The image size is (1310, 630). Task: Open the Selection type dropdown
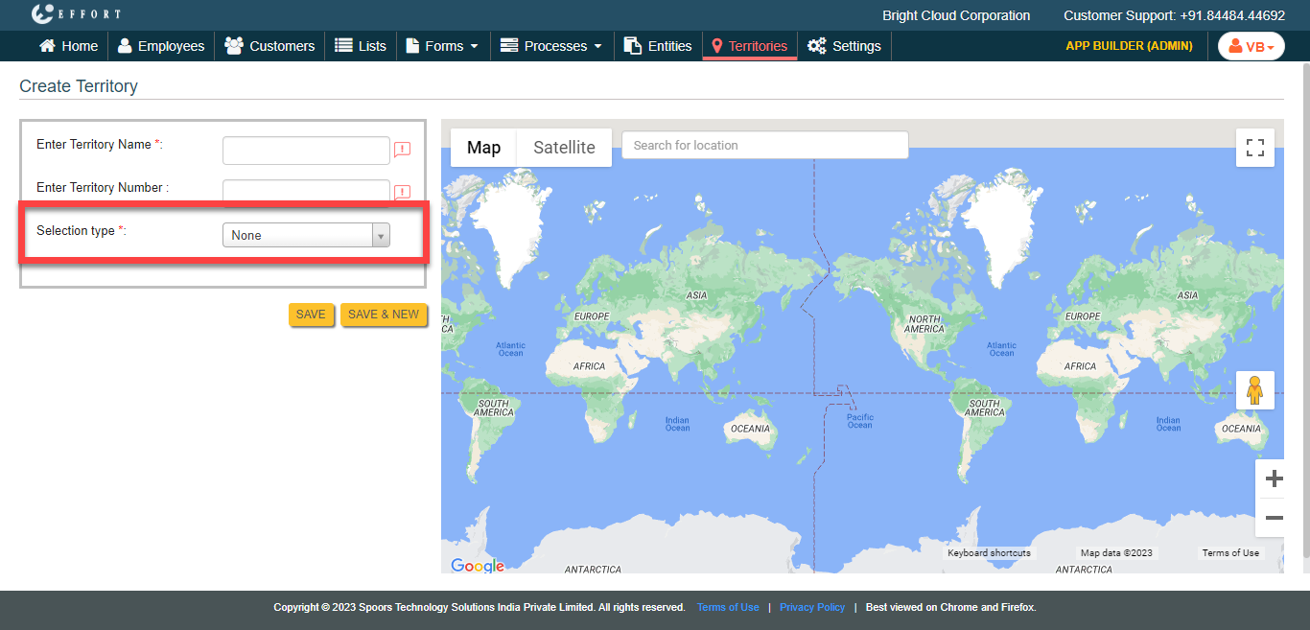306,235
